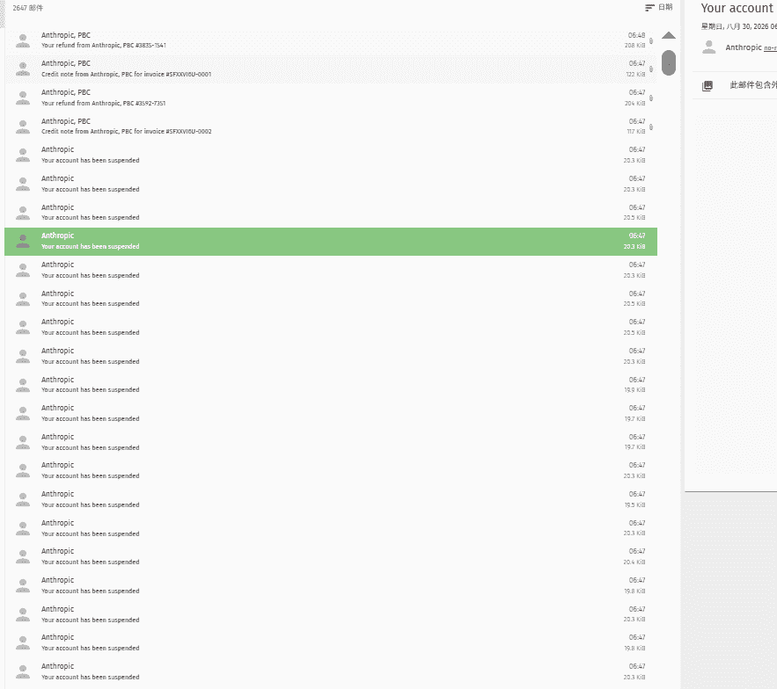Click sender avatar of refund #3592-7351 email

23,98
